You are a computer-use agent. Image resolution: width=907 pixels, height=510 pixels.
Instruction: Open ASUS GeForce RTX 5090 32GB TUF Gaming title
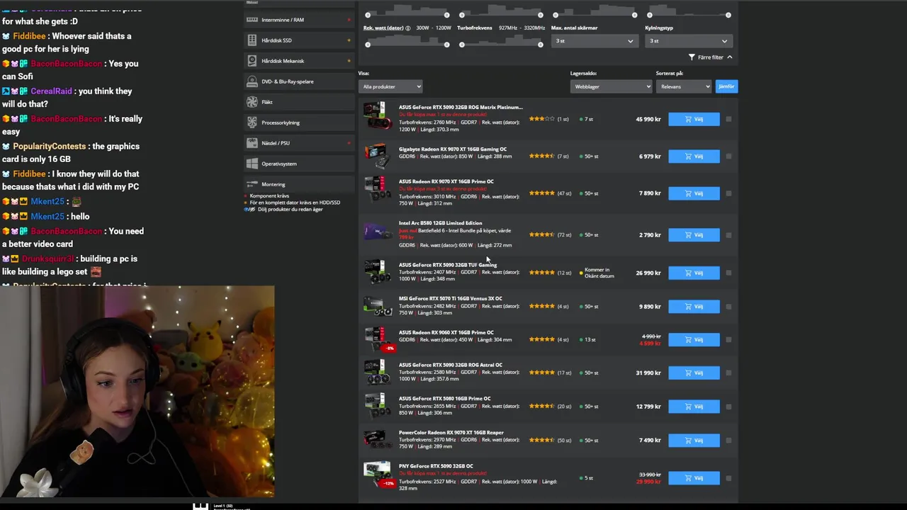[x=448, y=265]
